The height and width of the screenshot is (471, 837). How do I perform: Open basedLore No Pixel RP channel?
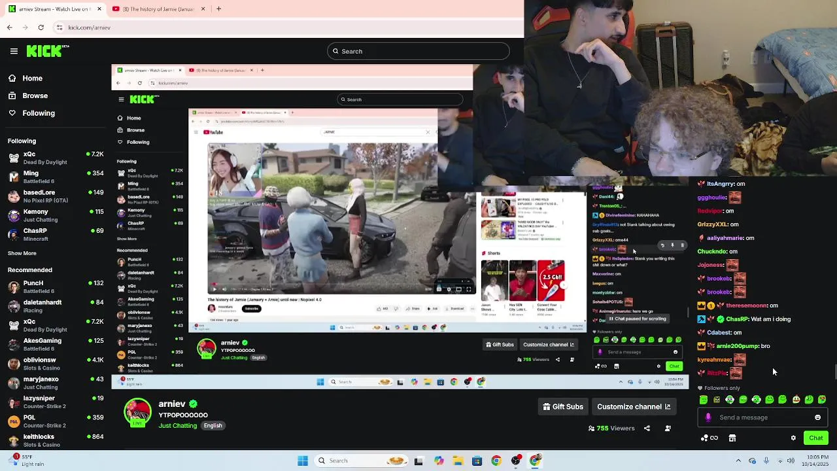[x=55, y=196]
